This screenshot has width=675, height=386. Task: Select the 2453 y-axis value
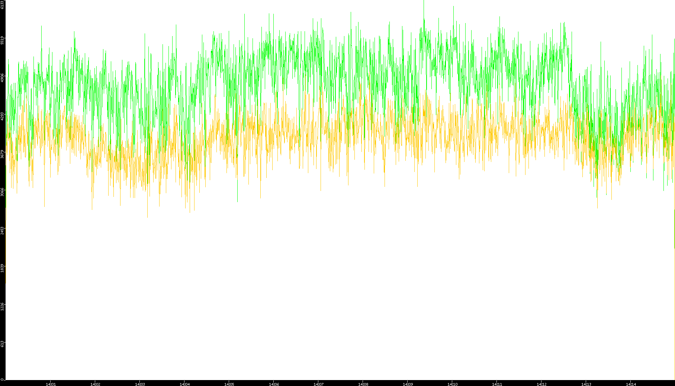(x=3, y=230)
